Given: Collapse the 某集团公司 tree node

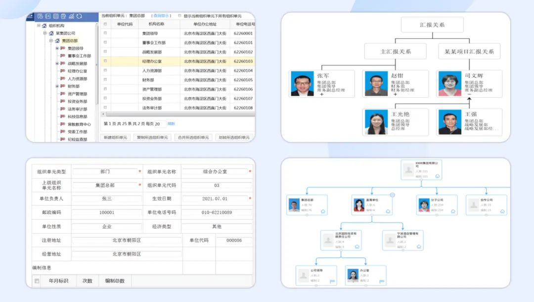Looking at the screenshot, I should pyautogui.click(x=44, y=33).
